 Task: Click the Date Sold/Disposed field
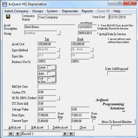(x=117, y=73)
